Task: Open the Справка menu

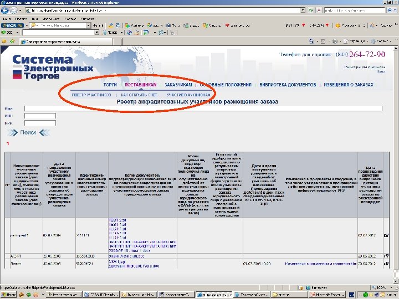Action: 88,19
